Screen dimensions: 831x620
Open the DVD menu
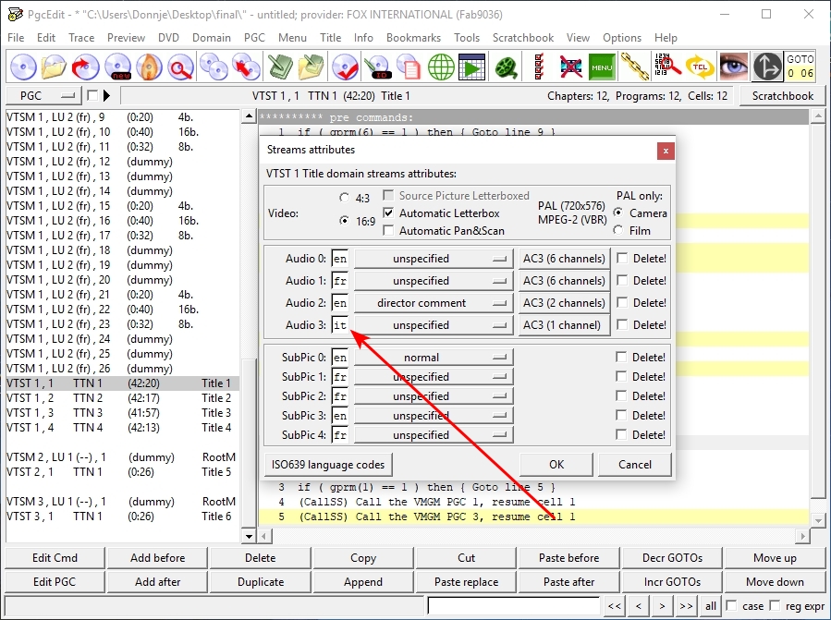(168, 38)
